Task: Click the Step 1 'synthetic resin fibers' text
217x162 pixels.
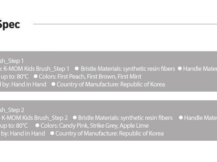Action: coord(149,69)
